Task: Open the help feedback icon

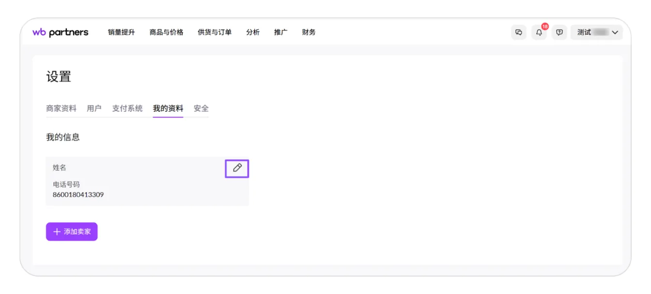Action: point(559,32)
